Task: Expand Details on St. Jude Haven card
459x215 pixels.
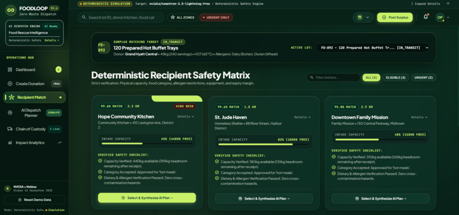Action: click(x=302, y=117)
